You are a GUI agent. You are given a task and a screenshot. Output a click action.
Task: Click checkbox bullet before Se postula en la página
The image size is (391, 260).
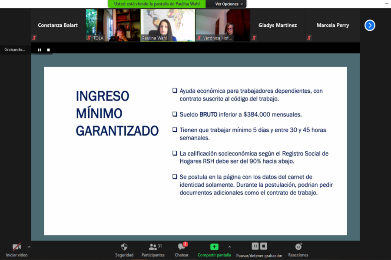[x=175, y=177]
